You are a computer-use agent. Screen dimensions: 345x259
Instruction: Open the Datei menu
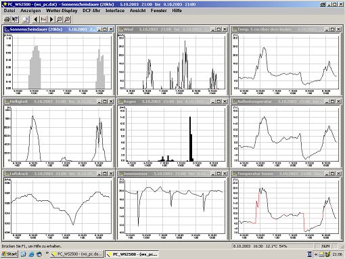click(x=9, y=11)
